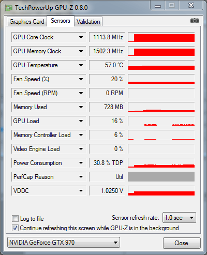Screen dimensions: 207x255
Task: Enable the Log to file checkbox
Action: point(15,219)
